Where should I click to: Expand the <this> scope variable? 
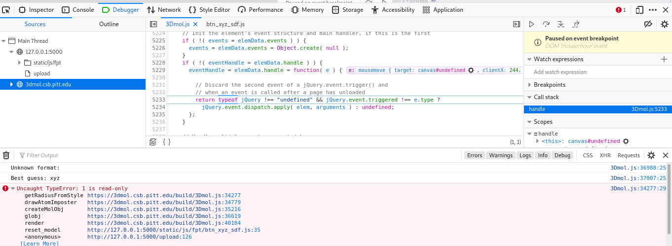pyautogui.click(x=538, y=141)
